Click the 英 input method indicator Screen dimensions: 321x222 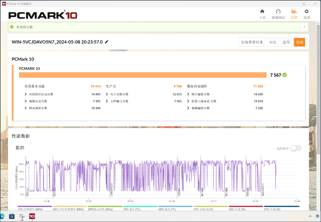[x=317, y=216]
